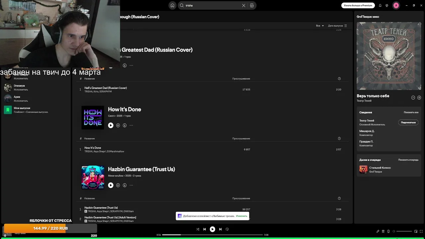425x239 pixels.
Task: Open more options for Hell's Greatest Dad
Action: (131, 65)
